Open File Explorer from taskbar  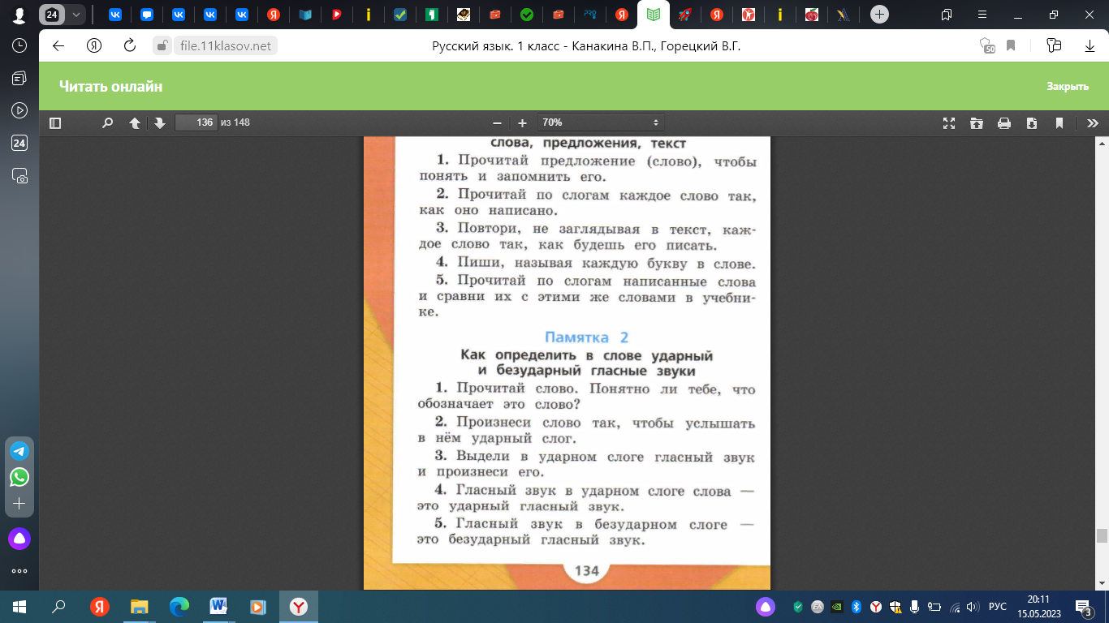[x=140, y=607]
